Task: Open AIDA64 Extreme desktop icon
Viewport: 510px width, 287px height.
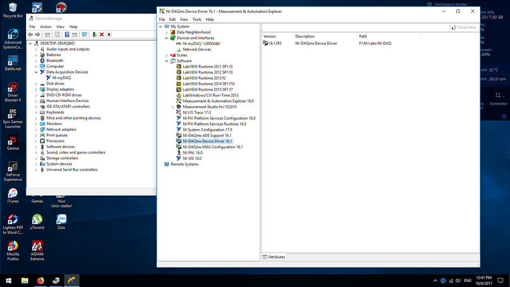Action: [x=37, y=251]
